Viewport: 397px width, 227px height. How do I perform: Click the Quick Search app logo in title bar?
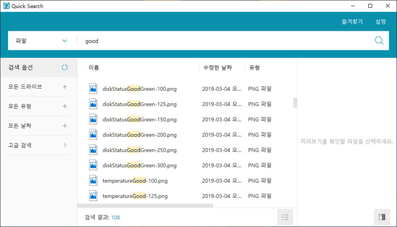[x=7, y=6]
